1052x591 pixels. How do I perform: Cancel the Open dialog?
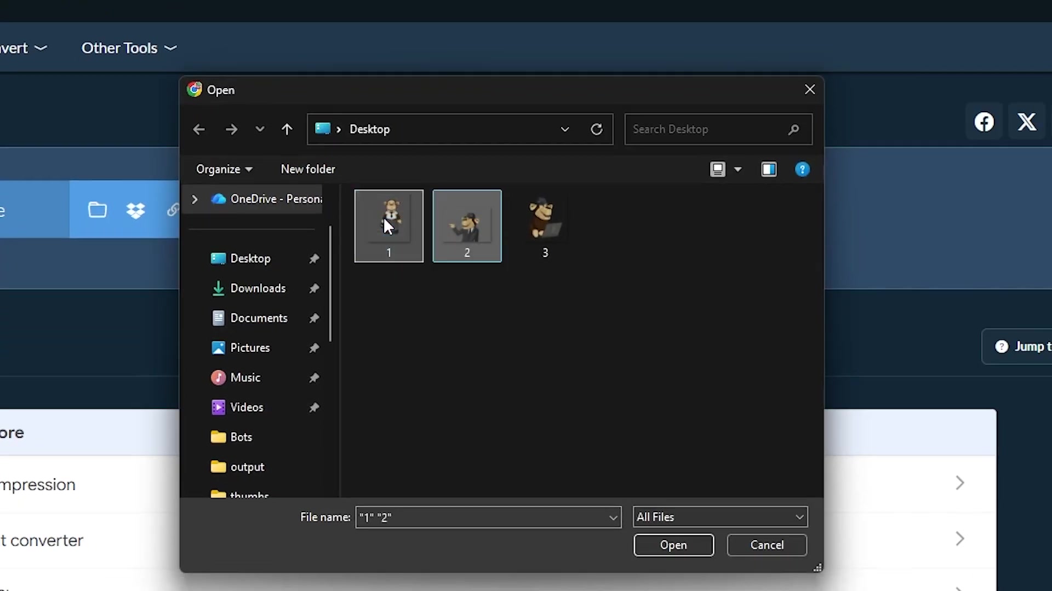[x=767, y=545]
